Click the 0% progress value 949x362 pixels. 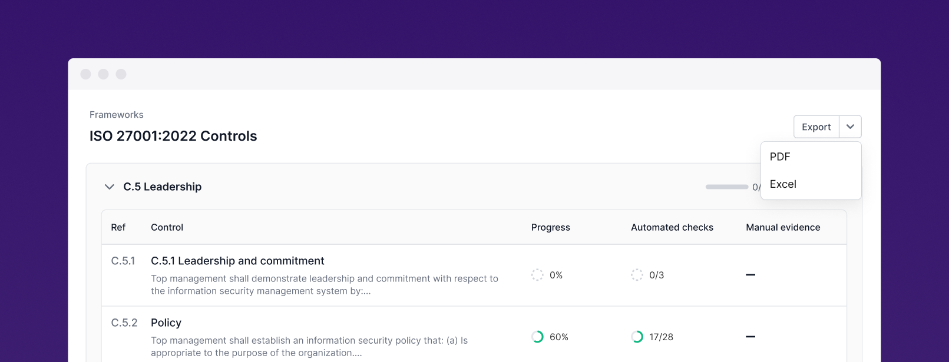click(556, 275)
